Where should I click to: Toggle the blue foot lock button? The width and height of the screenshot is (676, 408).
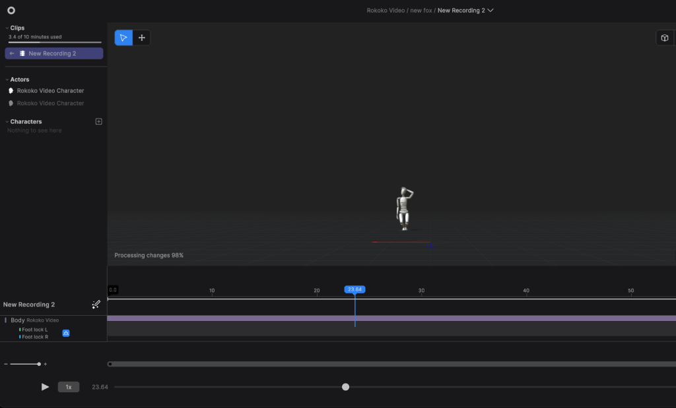tap(66, 333)
